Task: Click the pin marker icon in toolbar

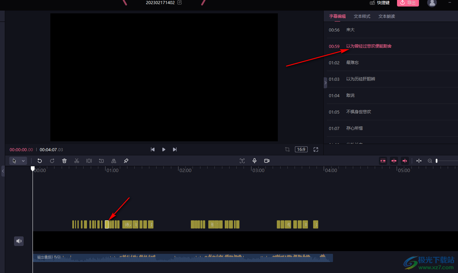Action: [126, 161]
